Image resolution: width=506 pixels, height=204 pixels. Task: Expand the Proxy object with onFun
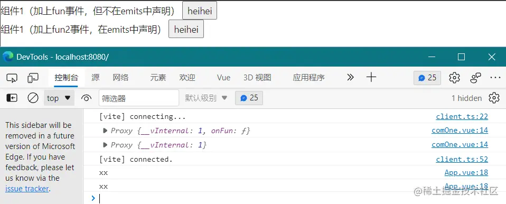click(105, 131)
